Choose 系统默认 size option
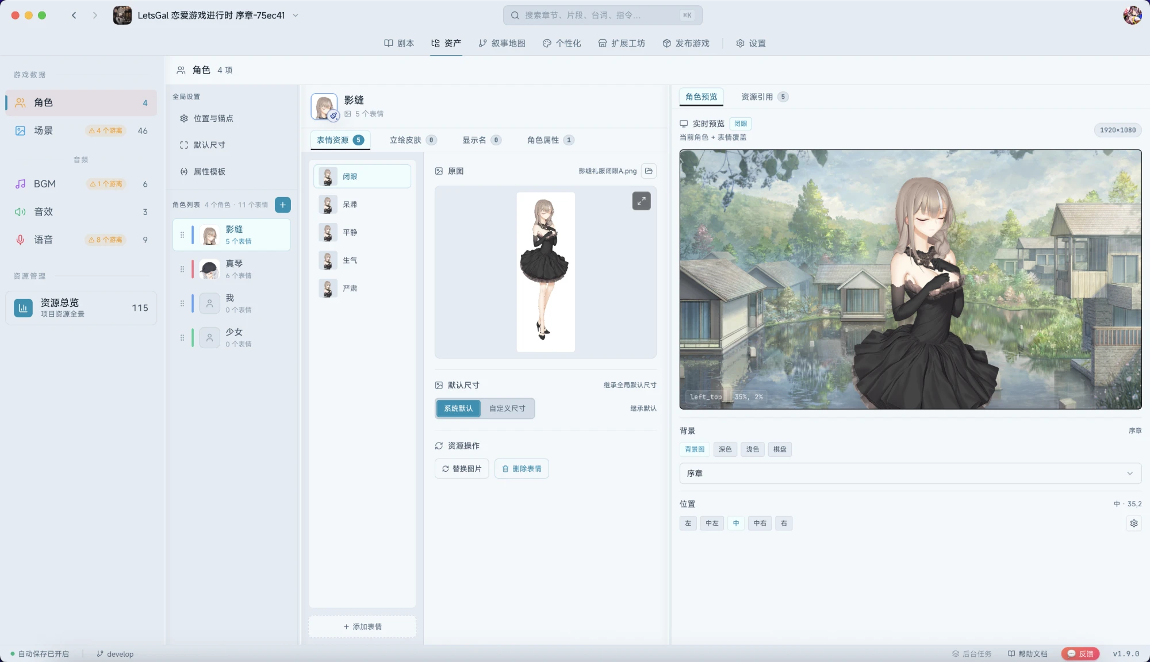This screenshot has width=1150, height=662. pyautogui.click(x=458, y=409)
